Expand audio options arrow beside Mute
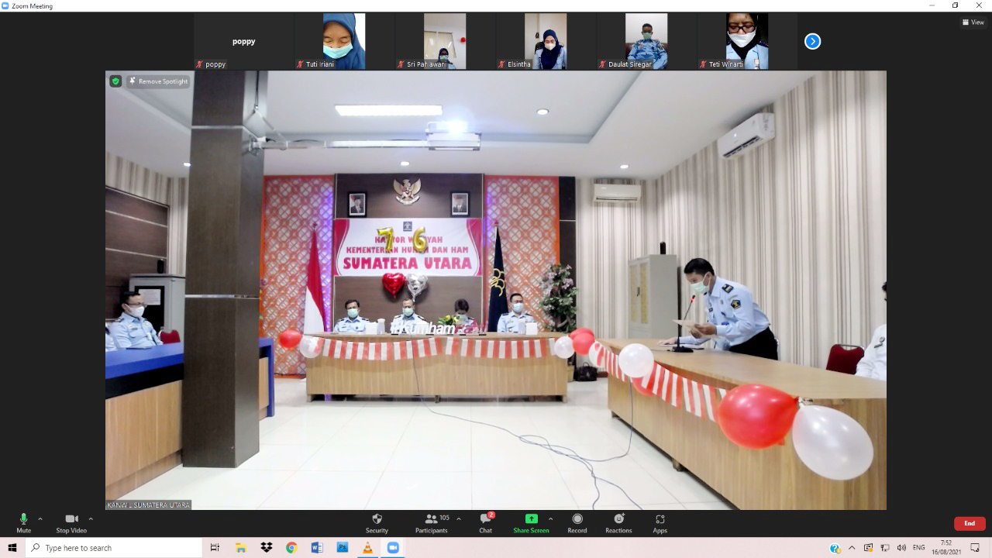992x558 pixels. click(40, 518)
